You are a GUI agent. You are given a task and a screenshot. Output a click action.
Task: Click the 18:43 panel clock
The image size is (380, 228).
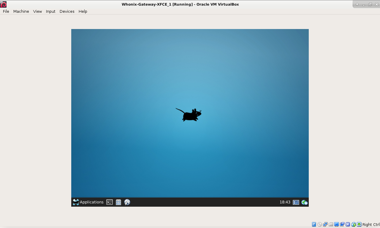point(285,202)
